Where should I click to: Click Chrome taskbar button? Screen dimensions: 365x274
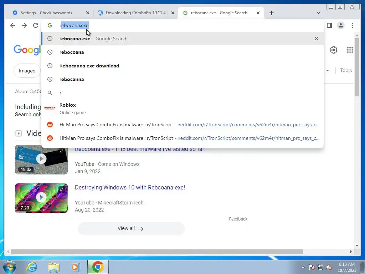(x=98, y=267)
